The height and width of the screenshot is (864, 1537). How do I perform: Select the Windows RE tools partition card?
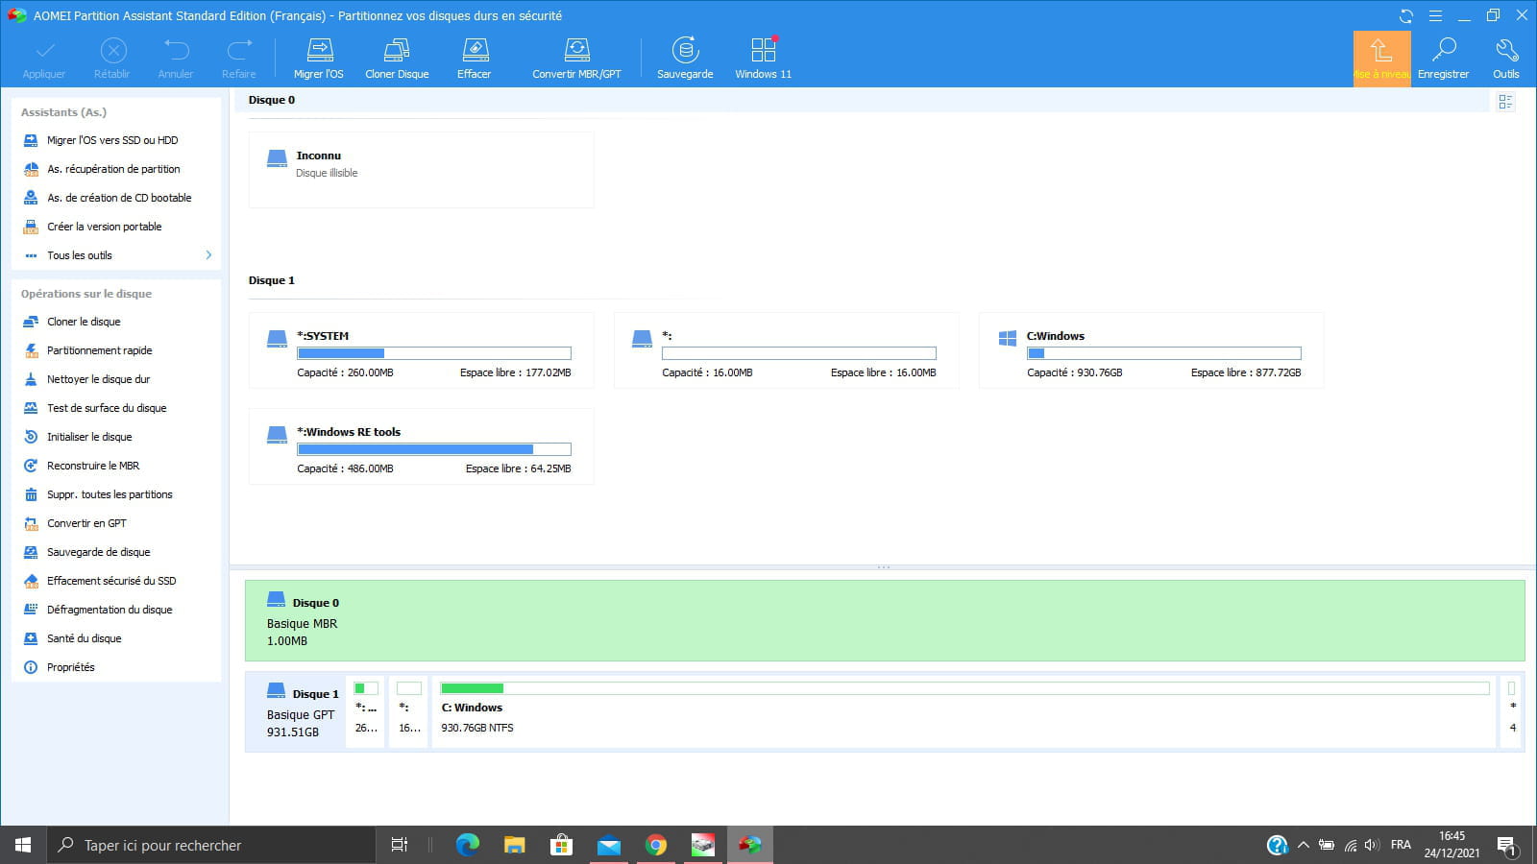[421, 446]
